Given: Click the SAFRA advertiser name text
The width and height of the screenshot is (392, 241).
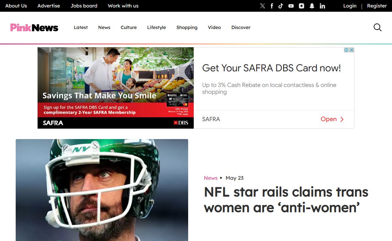Looking at the screenshot, I should pos(211,119).
